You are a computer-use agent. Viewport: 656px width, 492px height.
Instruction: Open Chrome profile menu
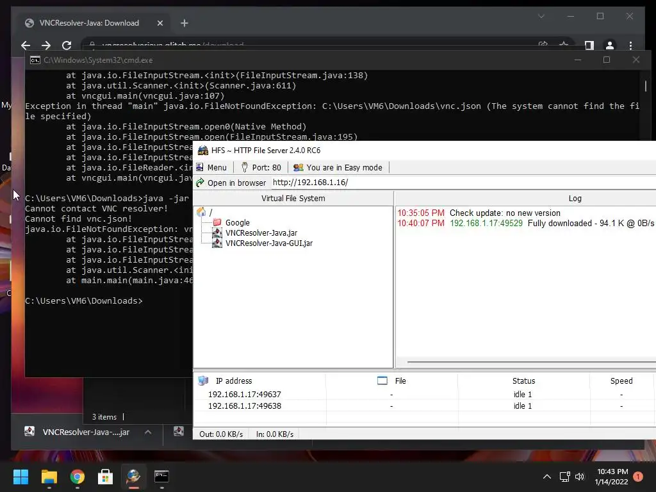pos(610,45)
